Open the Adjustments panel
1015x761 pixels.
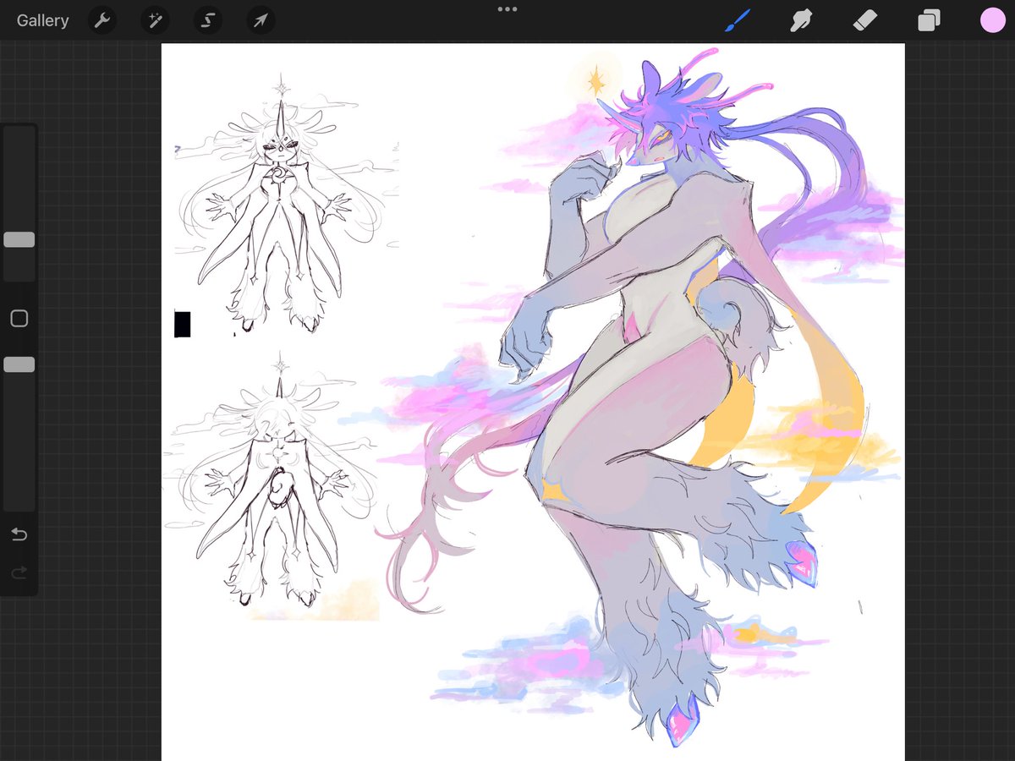[155, 19]
